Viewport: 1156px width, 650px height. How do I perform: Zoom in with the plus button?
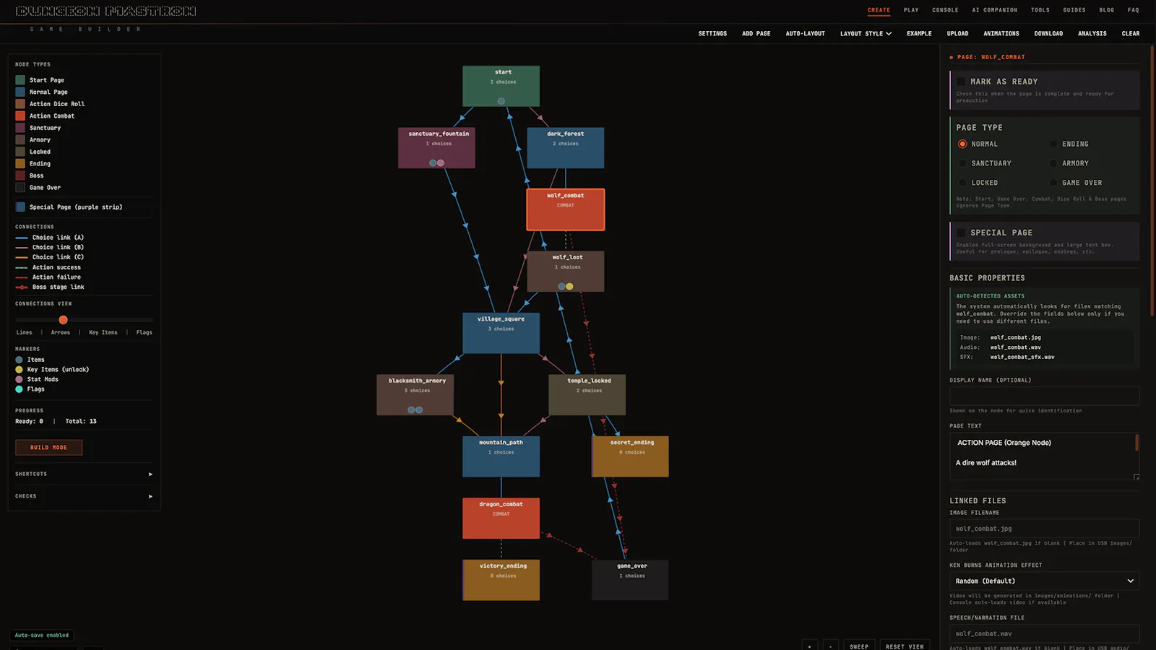pos(810,646)
